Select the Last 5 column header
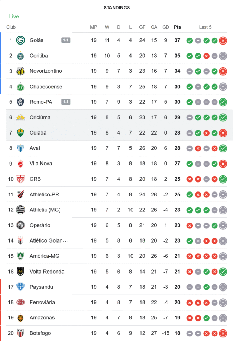 click(x=205, y=27)
